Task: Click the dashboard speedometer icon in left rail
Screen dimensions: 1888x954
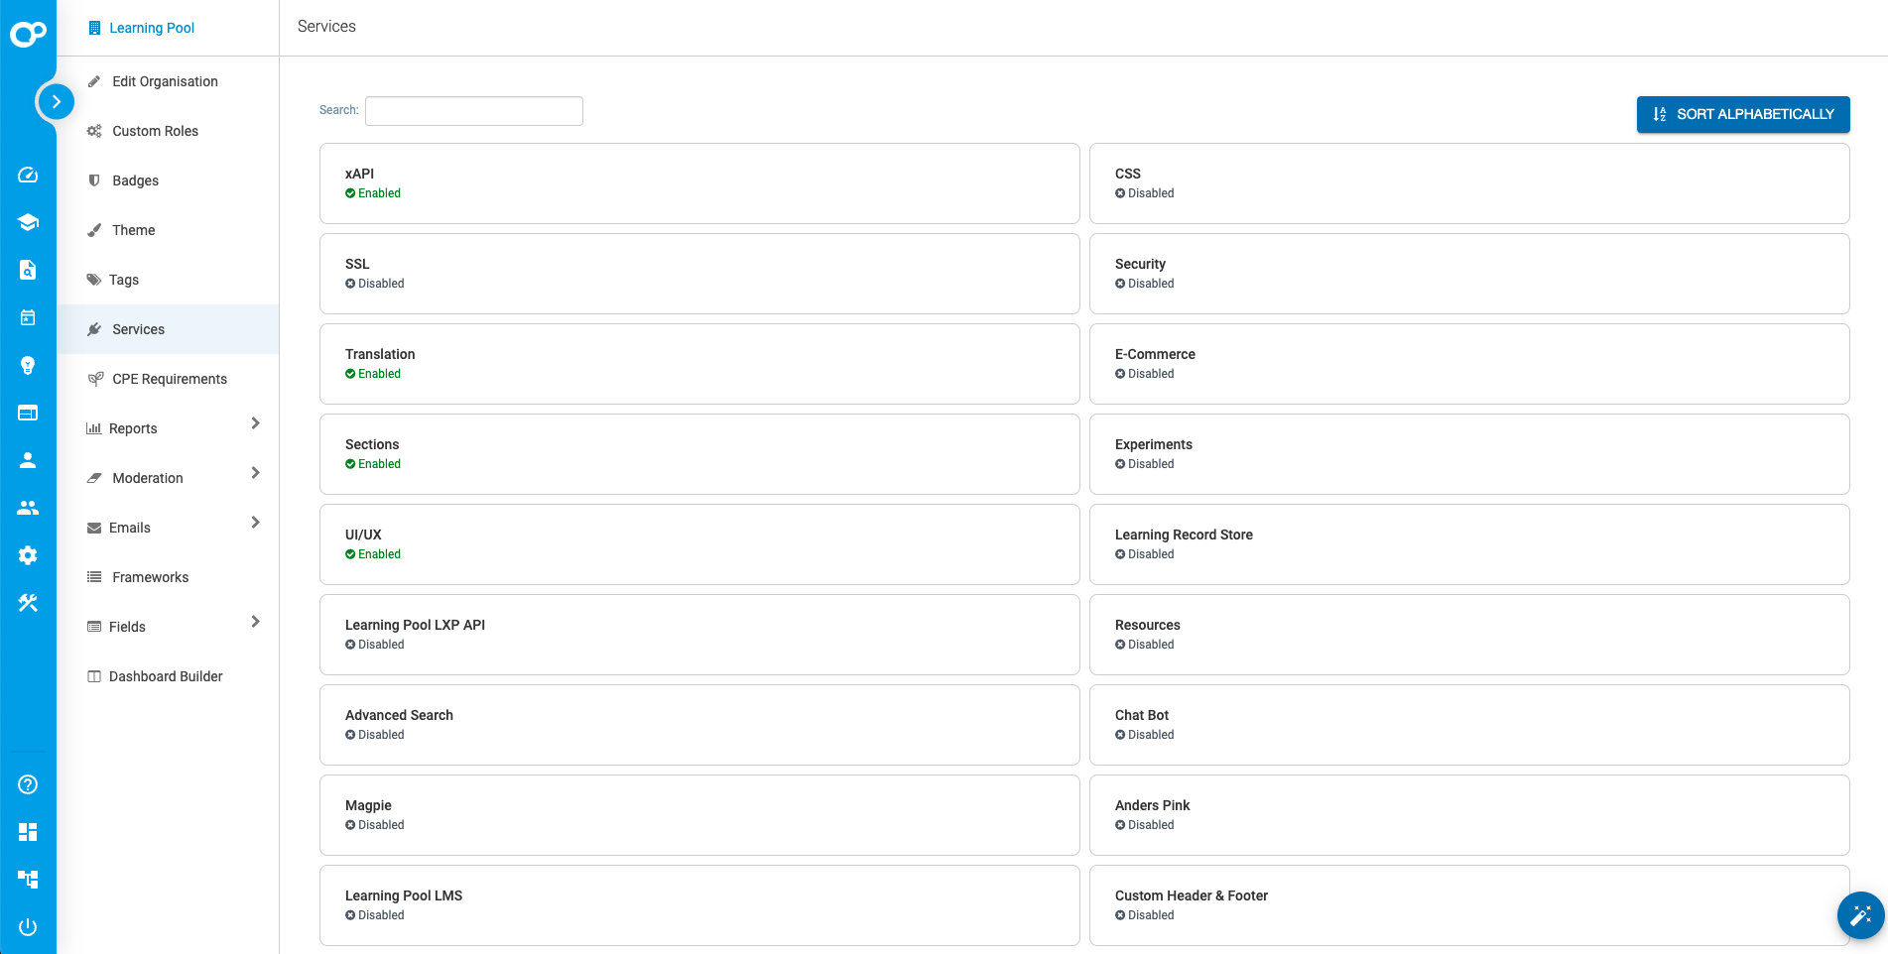Action: coord(28,176)
